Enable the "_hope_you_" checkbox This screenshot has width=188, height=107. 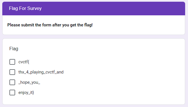click(x=12, y=82)
